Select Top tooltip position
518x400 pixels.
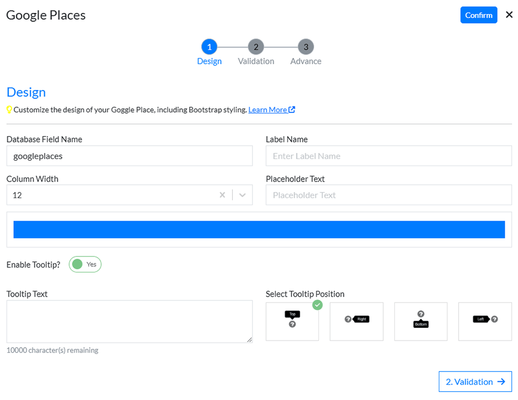pyautogui.click(x=292, y=321)
